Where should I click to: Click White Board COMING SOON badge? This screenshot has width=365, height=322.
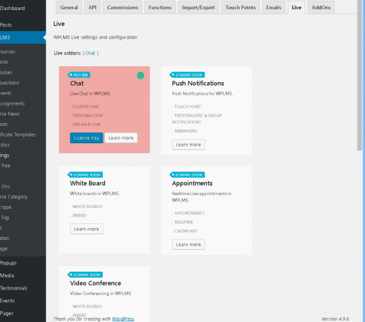coord(85,175)
